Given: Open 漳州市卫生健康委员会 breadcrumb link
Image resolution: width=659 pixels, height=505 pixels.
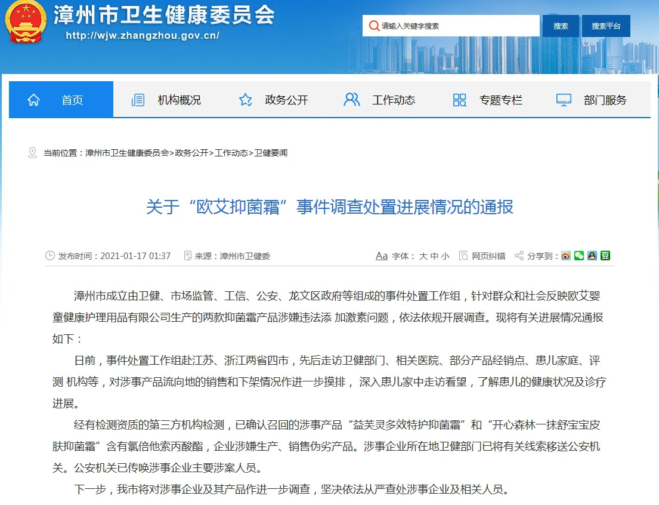Looking at the screenshot, I should click(x=127, y=153).
